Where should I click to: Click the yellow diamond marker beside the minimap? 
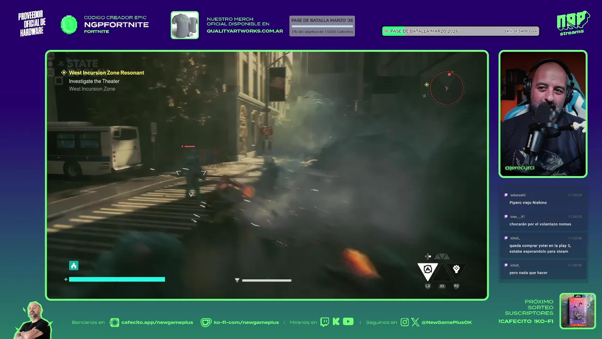pos(427,85)
